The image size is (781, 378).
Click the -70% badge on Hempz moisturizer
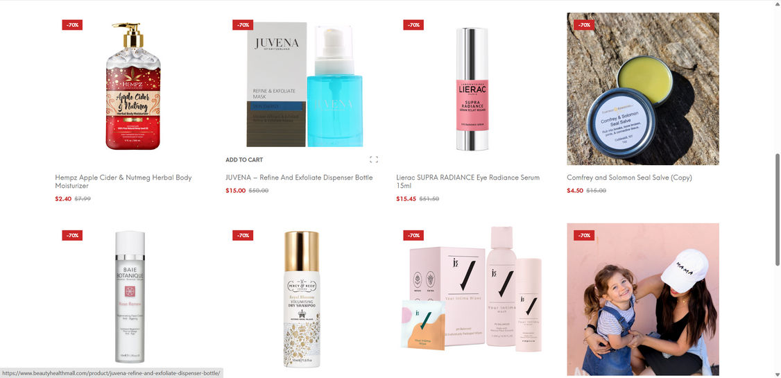click(72, 25)
